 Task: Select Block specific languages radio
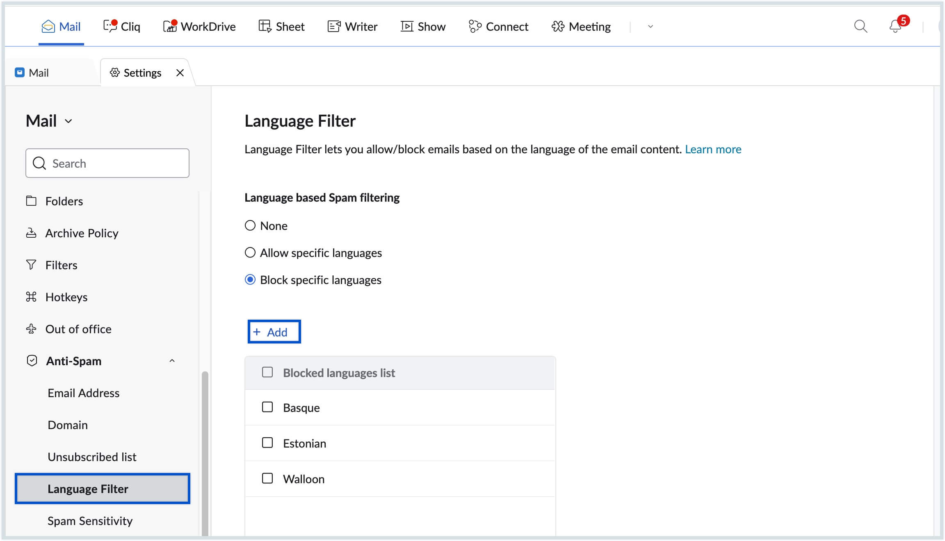click(250, 280)
